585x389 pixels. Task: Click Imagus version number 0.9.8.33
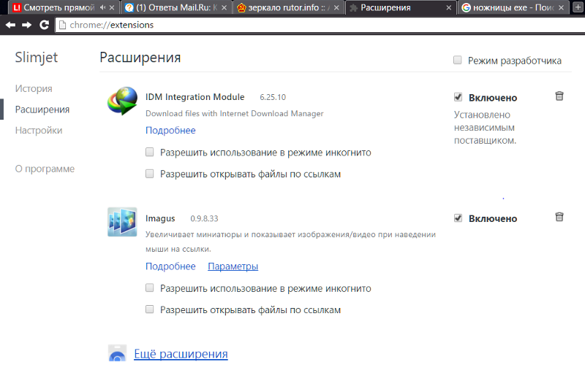204,218
